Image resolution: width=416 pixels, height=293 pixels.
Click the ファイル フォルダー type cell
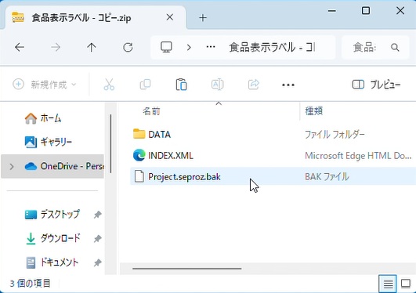(335, 134)
